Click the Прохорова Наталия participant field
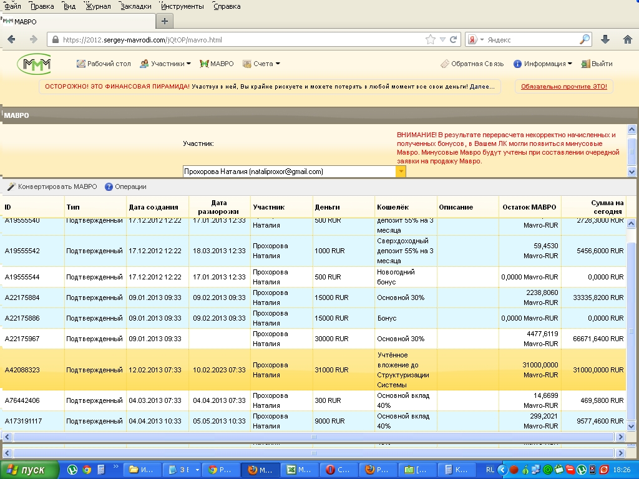The image size is (639, 479). tap(289, 172)
